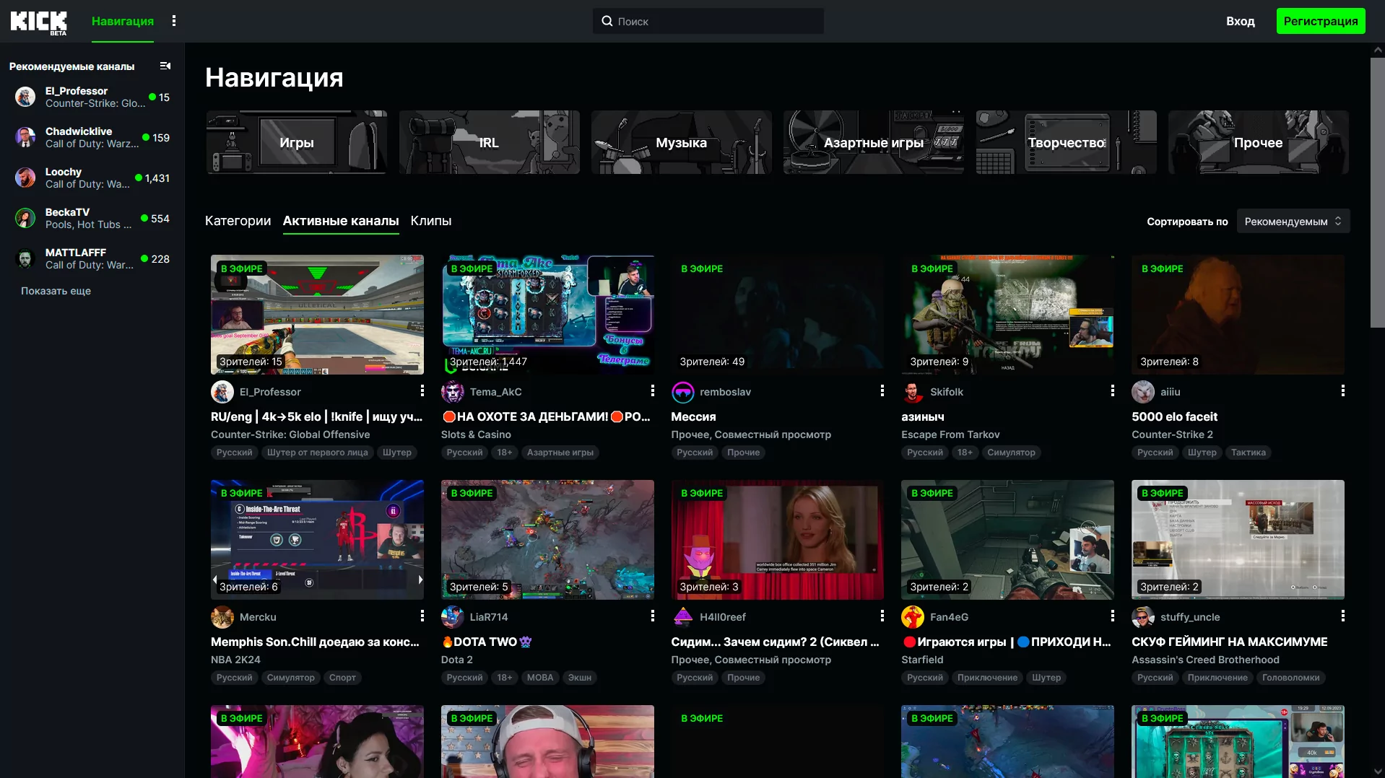Open Loochy avatar in the sidebar
The height and width of the screenshot is (778, 1385).
[25, 178]
